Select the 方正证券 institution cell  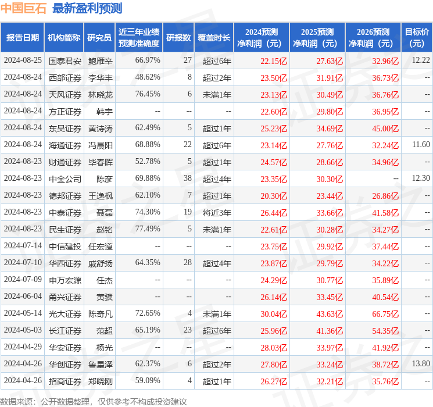pyautogui.click(x=65, y=112)
